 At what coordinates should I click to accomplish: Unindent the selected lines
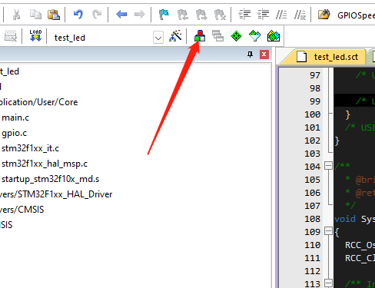coord(263,15)
